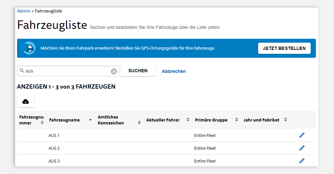The image size is (334, 174).
Task: Sort by Aktueller Fahrer arrows
Action: point(188,120)
